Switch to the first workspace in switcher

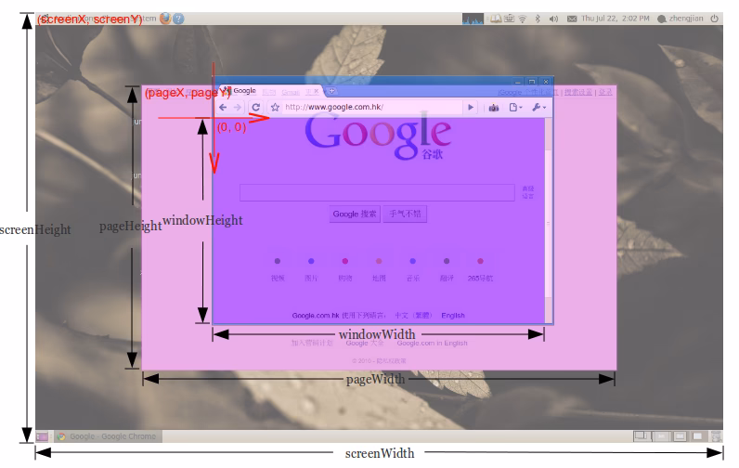coord(642,436)
